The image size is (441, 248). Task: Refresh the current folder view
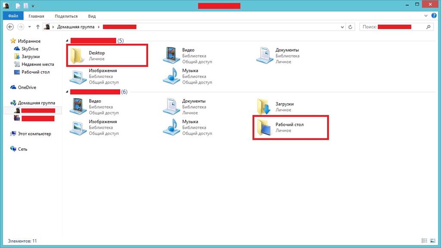pyautogui.click(x=350, y=27)
